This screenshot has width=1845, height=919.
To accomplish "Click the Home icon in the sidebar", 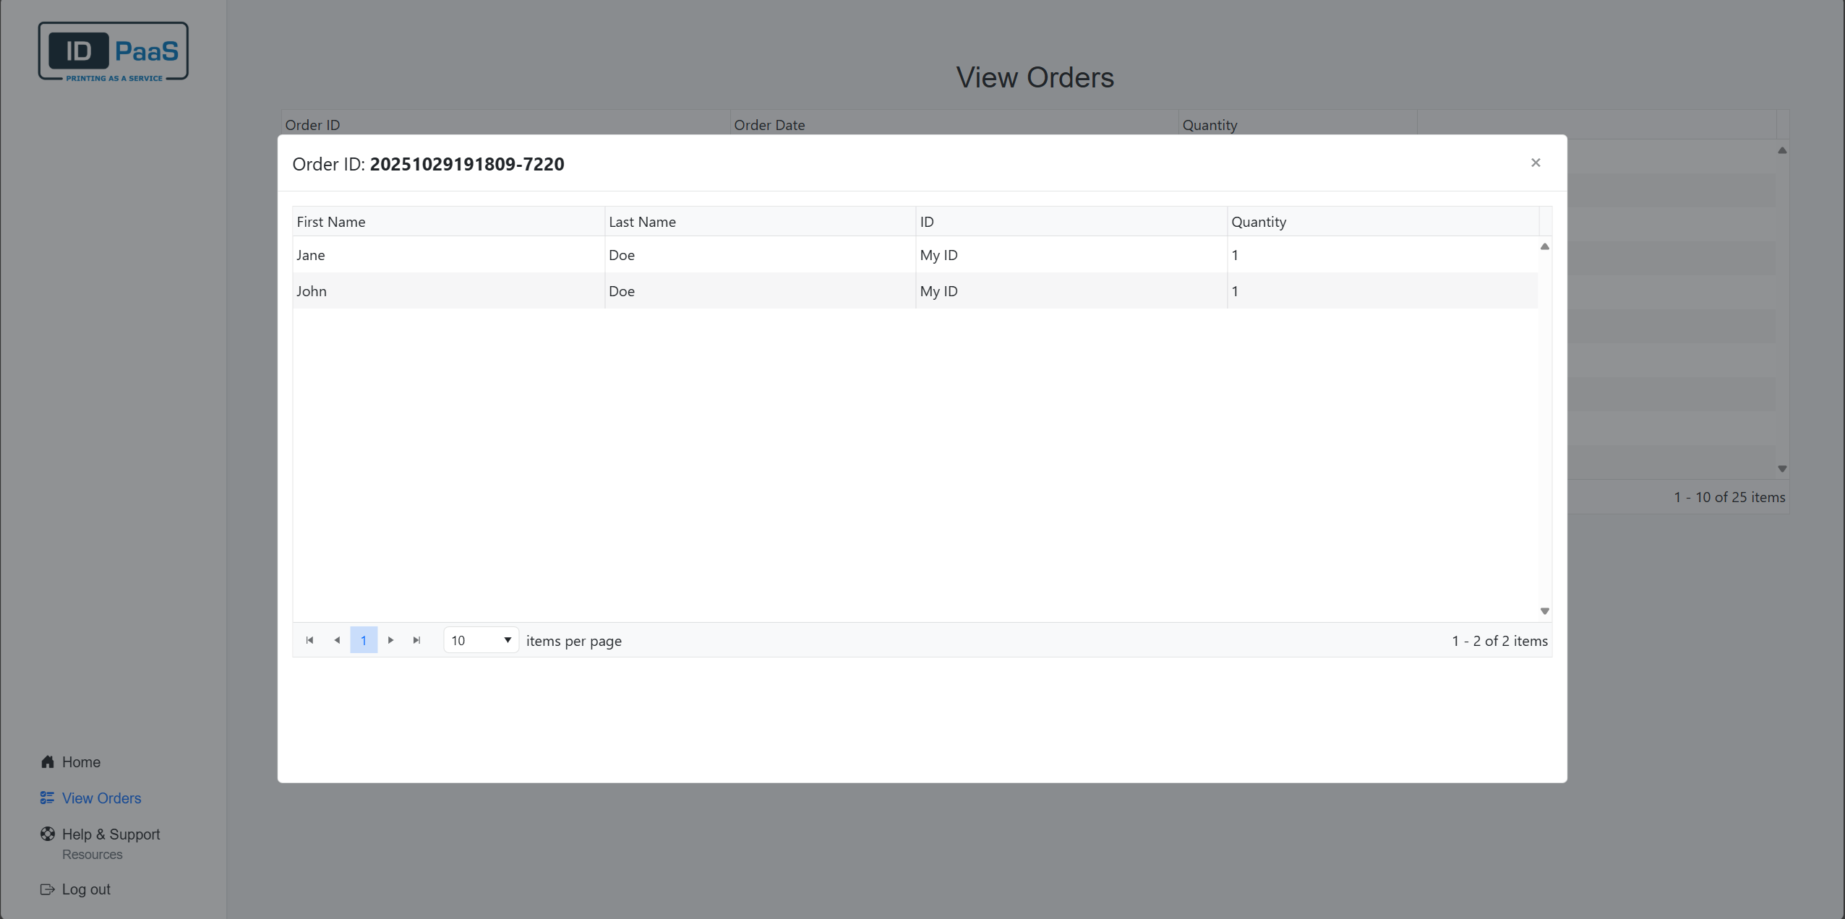I will point(47,761).
